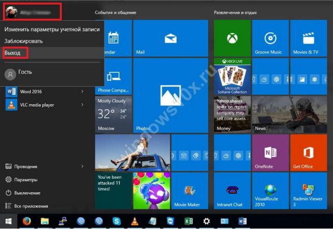Click the Windows Start button in taskbar
333x229 pixels.
click(x=8, y=221)
